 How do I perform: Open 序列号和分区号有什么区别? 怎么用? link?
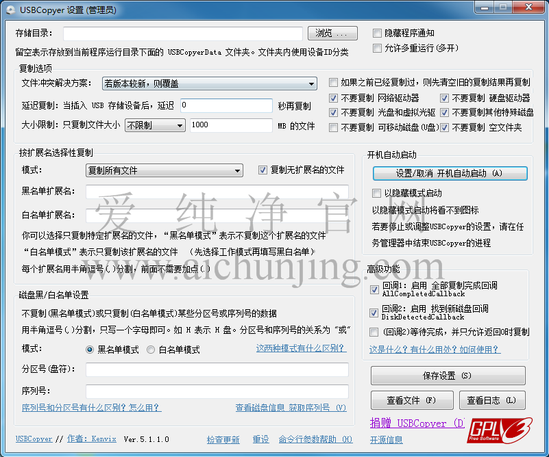91,407
